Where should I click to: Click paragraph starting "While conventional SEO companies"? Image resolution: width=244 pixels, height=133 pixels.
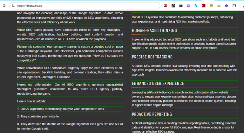click(x=70, y=72)
